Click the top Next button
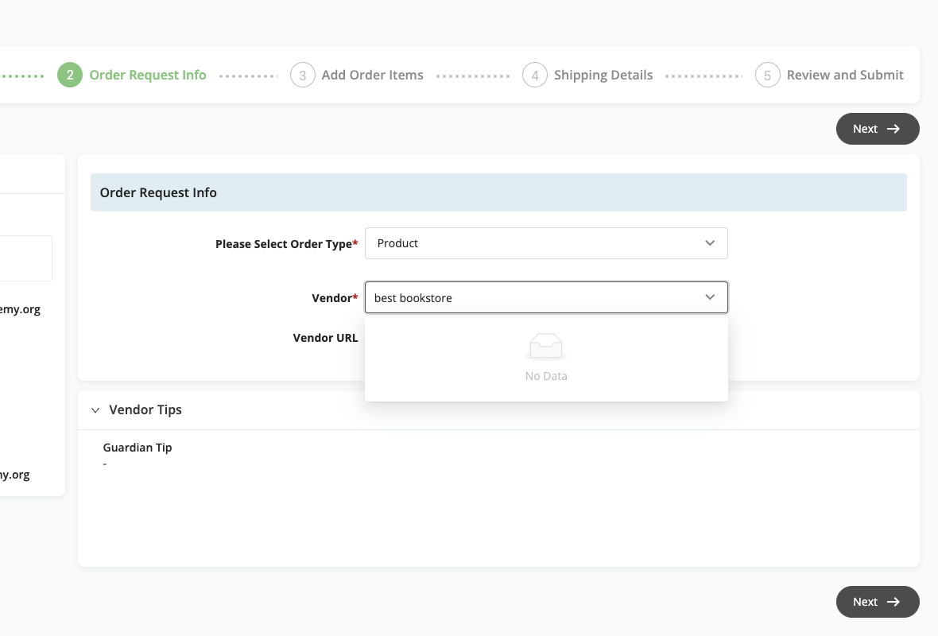Viewport: 938px width, 636px height. pyautogui.click(x=877, y=129)
